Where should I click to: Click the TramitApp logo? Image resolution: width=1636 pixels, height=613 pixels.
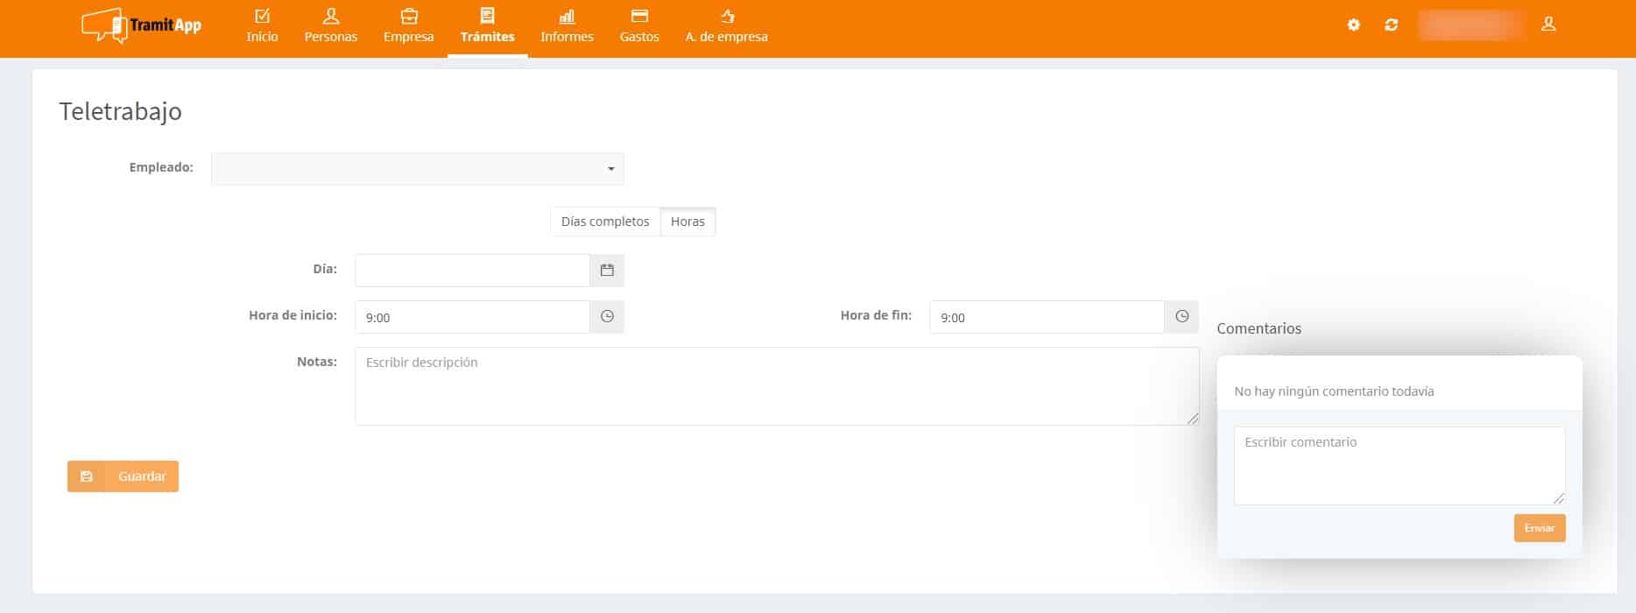click(141, 25)
